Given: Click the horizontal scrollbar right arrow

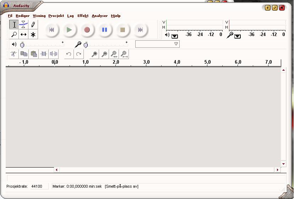Looking at the screenshot, I should (278, 170).
